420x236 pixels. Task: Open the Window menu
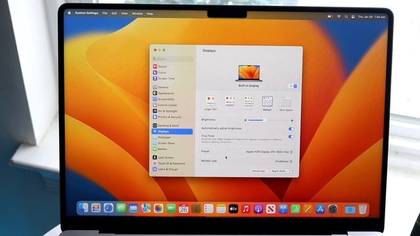137,13
